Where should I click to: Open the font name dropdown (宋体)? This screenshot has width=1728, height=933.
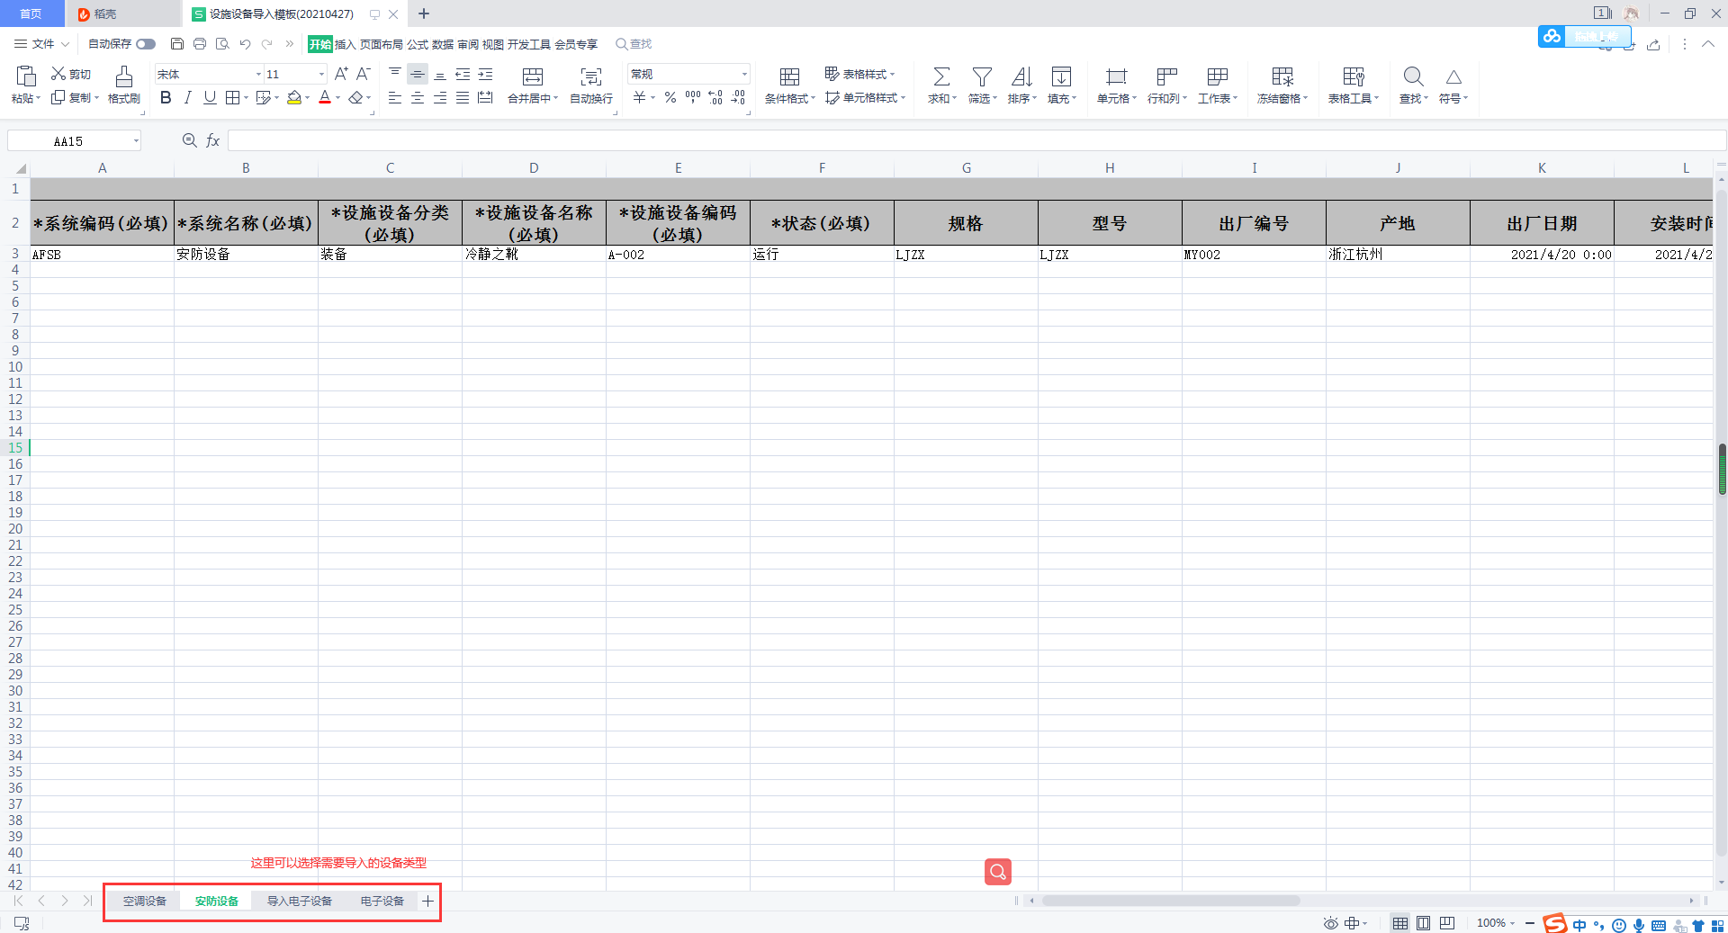coord(259,74)
